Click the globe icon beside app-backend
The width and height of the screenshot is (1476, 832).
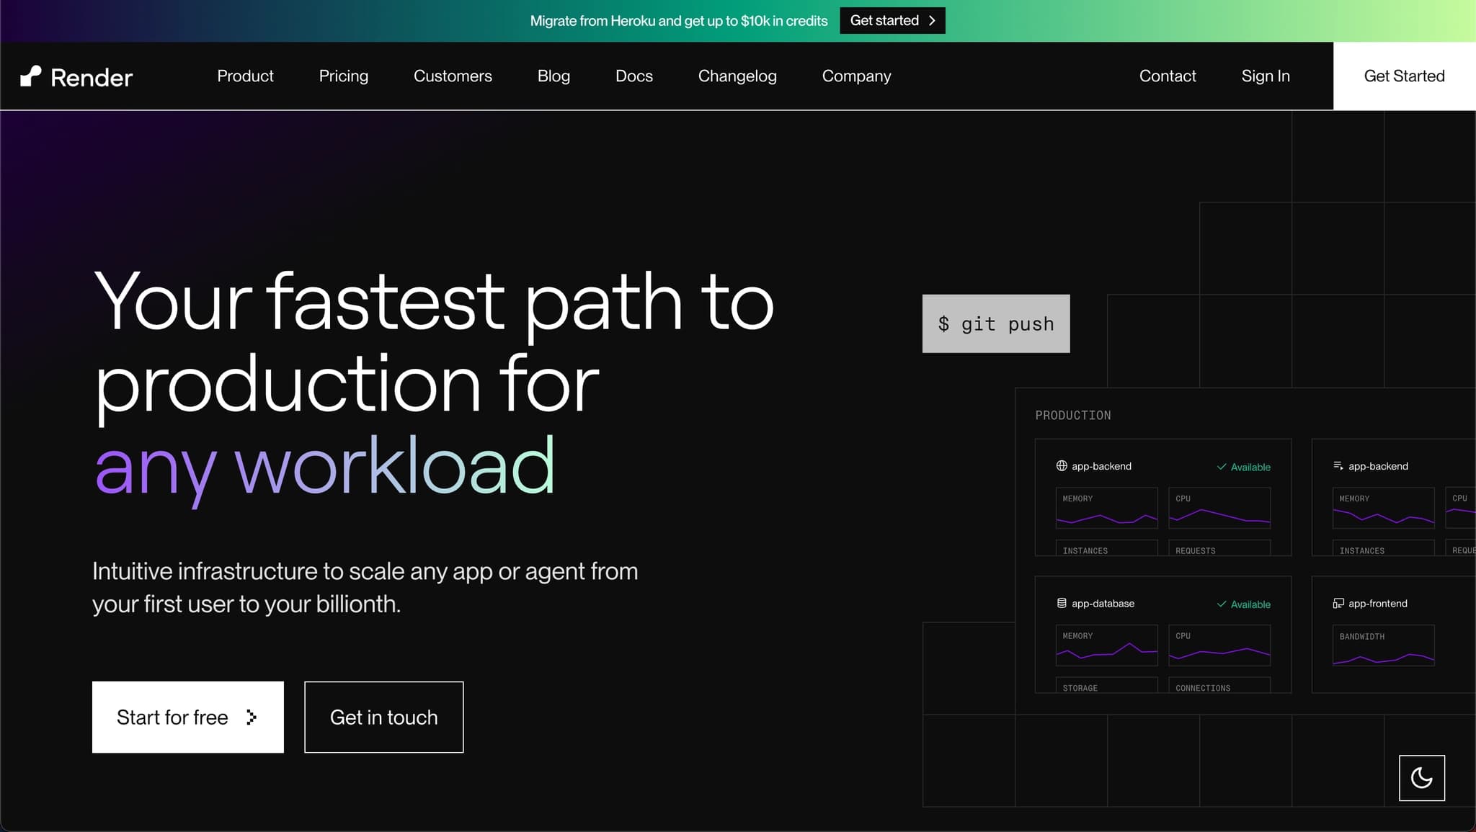[x=1061, y=466]
